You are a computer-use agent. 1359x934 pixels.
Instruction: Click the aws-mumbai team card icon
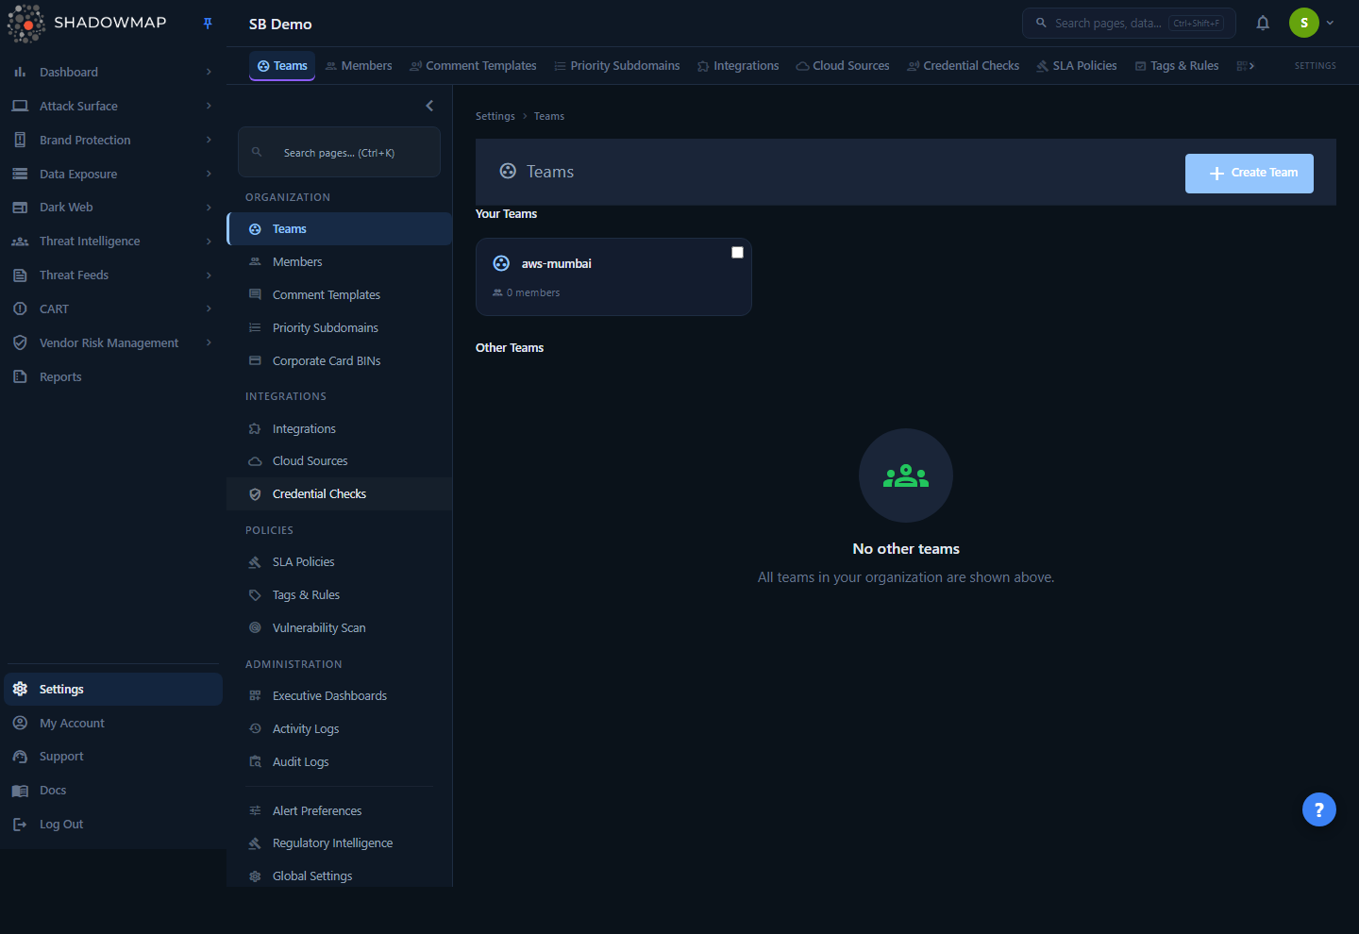(x=502, y=263)
